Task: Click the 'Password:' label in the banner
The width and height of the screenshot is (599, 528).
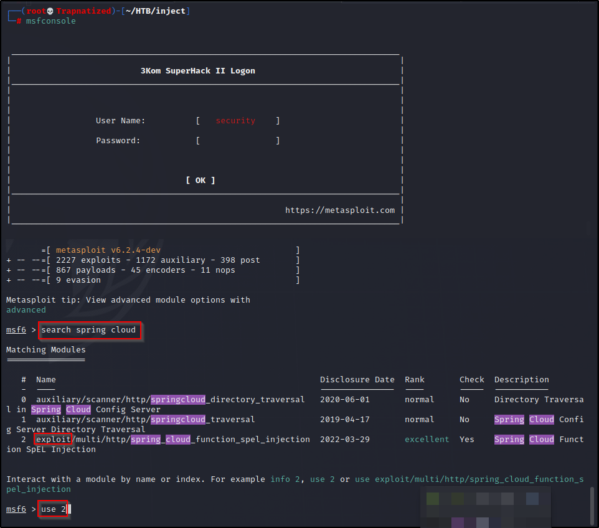Action: tap(118, 141)
